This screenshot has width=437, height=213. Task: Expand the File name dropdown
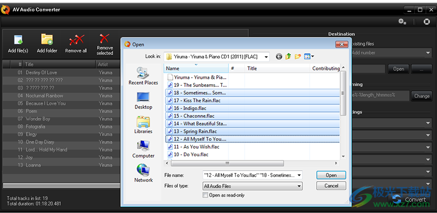[299, 175]
